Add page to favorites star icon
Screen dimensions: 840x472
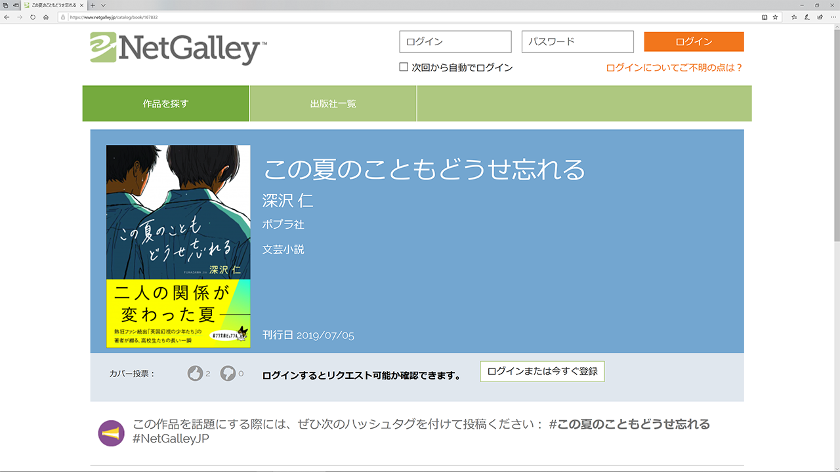pos(775,17)
